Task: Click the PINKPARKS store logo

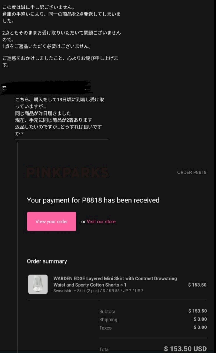Action: pos(67,172)
